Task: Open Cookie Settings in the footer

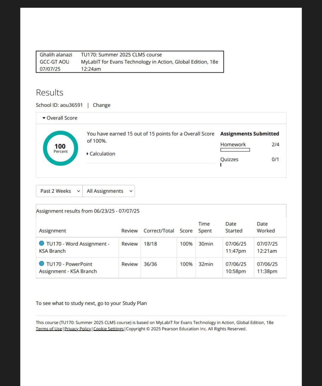Action: tap(109, 329)
